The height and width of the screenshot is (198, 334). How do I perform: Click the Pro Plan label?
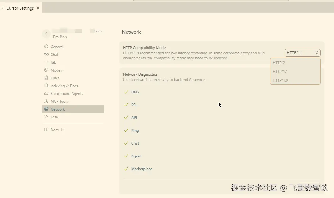pos(60,37)
